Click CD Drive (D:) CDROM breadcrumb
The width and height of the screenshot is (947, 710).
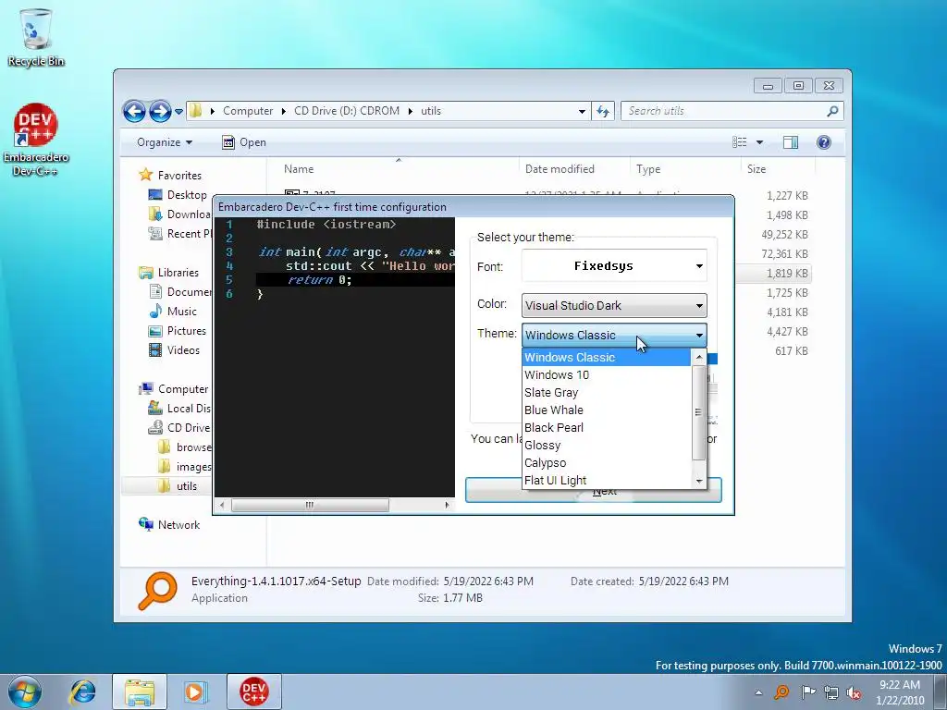coord(347,111)
